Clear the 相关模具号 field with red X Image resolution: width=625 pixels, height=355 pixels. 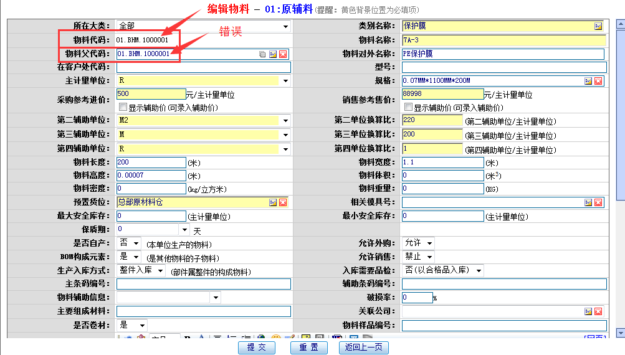(x=598, y=202)
